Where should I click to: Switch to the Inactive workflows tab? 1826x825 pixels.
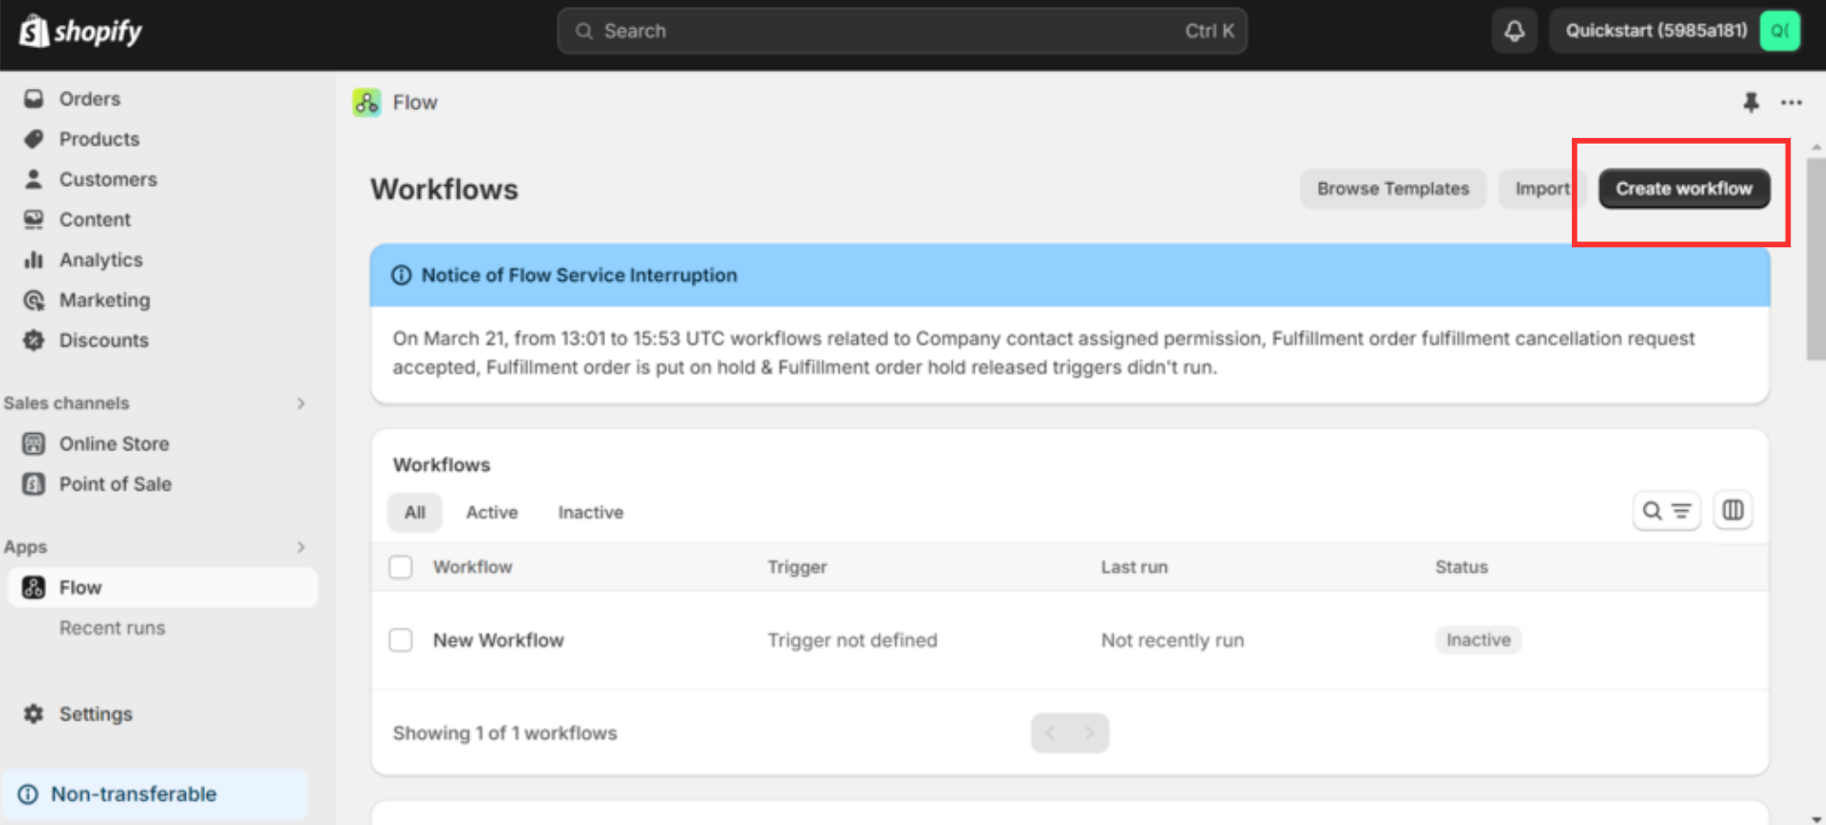[x=590, y=513]
